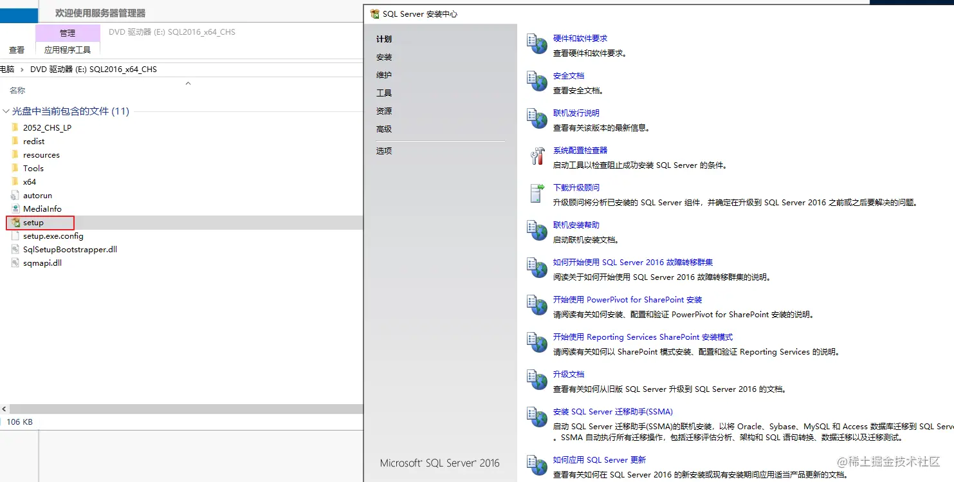Open the 安装 SQL Server 迁移助手(SSMA) link

[613, 412]
